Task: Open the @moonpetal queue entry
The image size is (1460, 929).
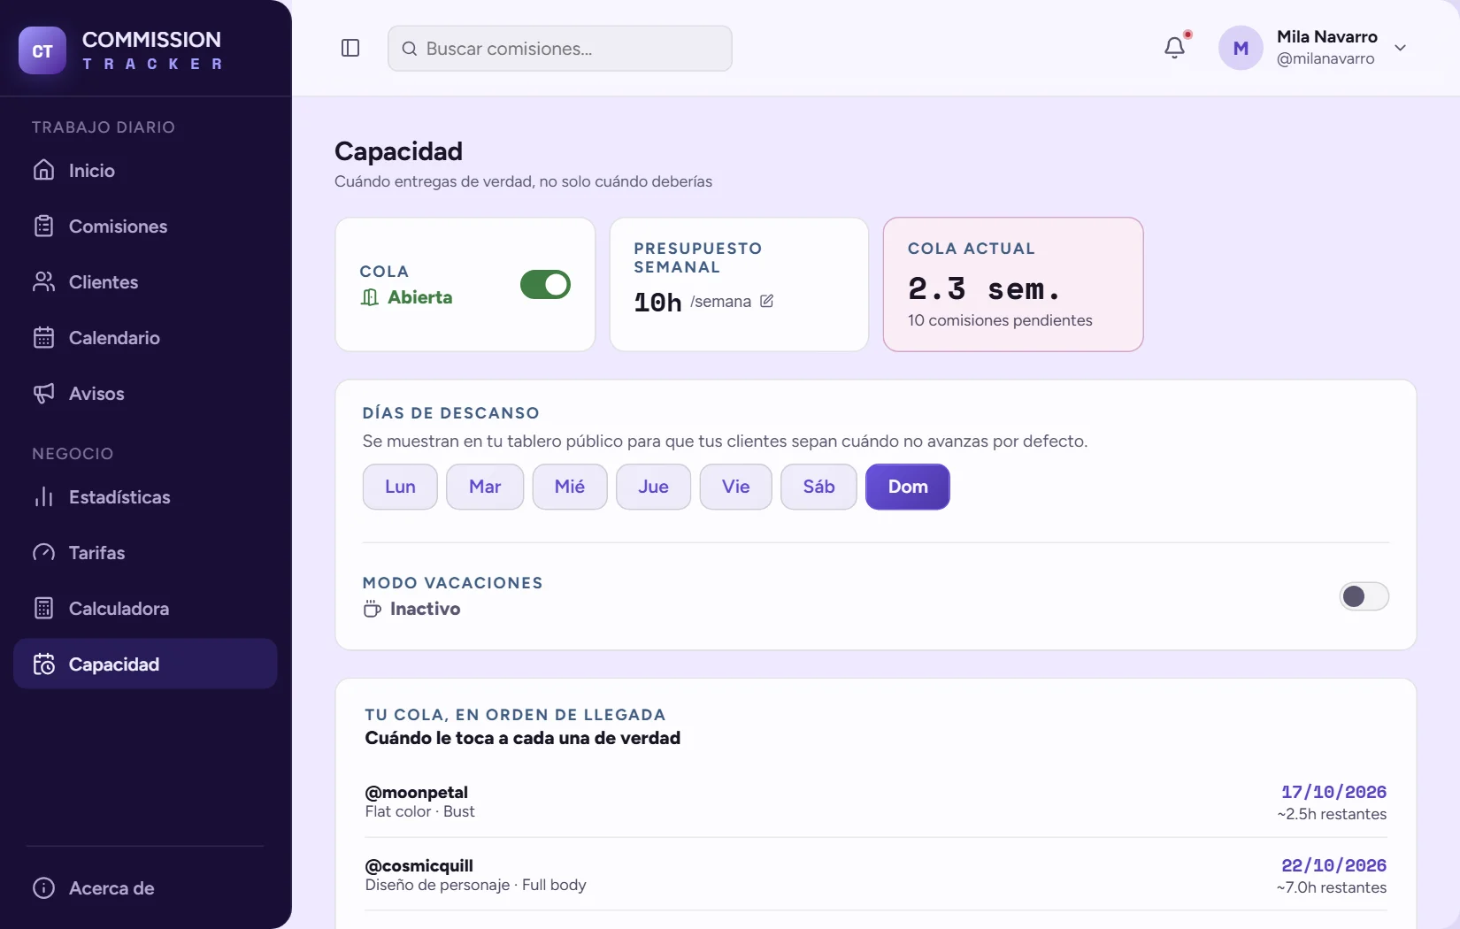Action: [x=875, y=802]
